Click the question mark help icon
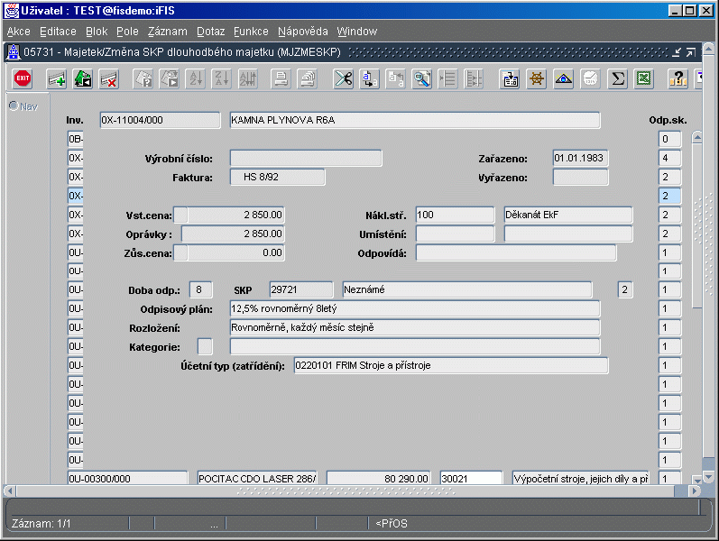The width and height of the screenshot is (719, 541). 678,78
